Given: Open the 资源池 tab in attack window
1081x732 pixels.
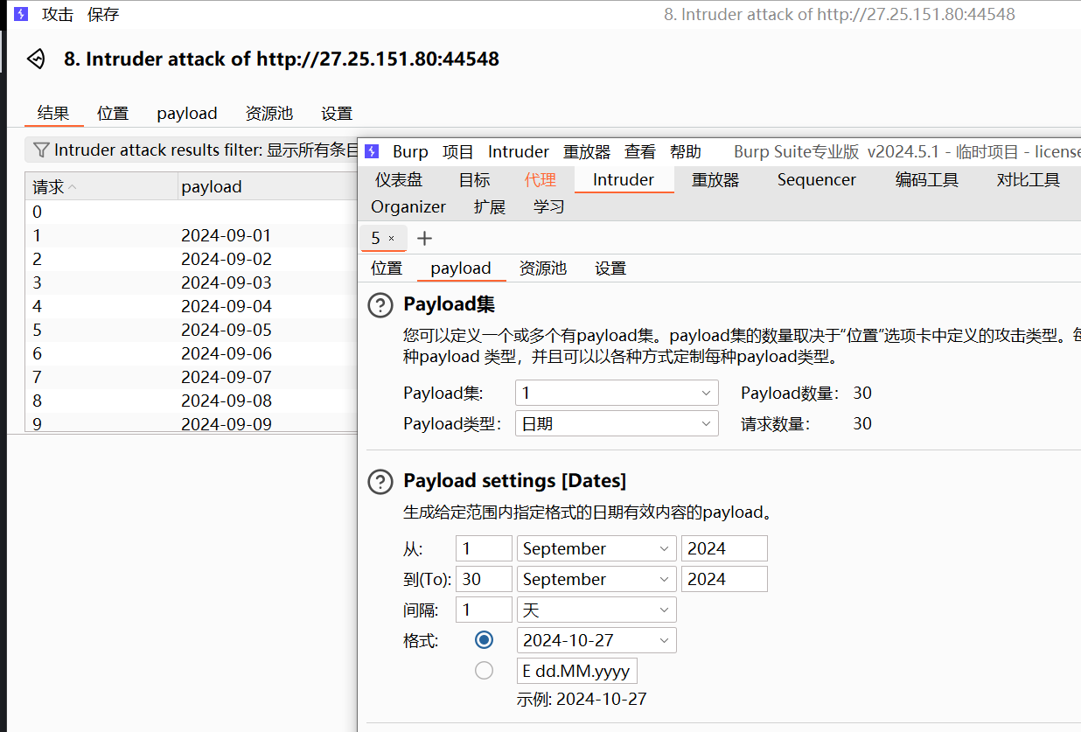Looking at the screenshot, I should pyautogui.click(x=269, y=114).
